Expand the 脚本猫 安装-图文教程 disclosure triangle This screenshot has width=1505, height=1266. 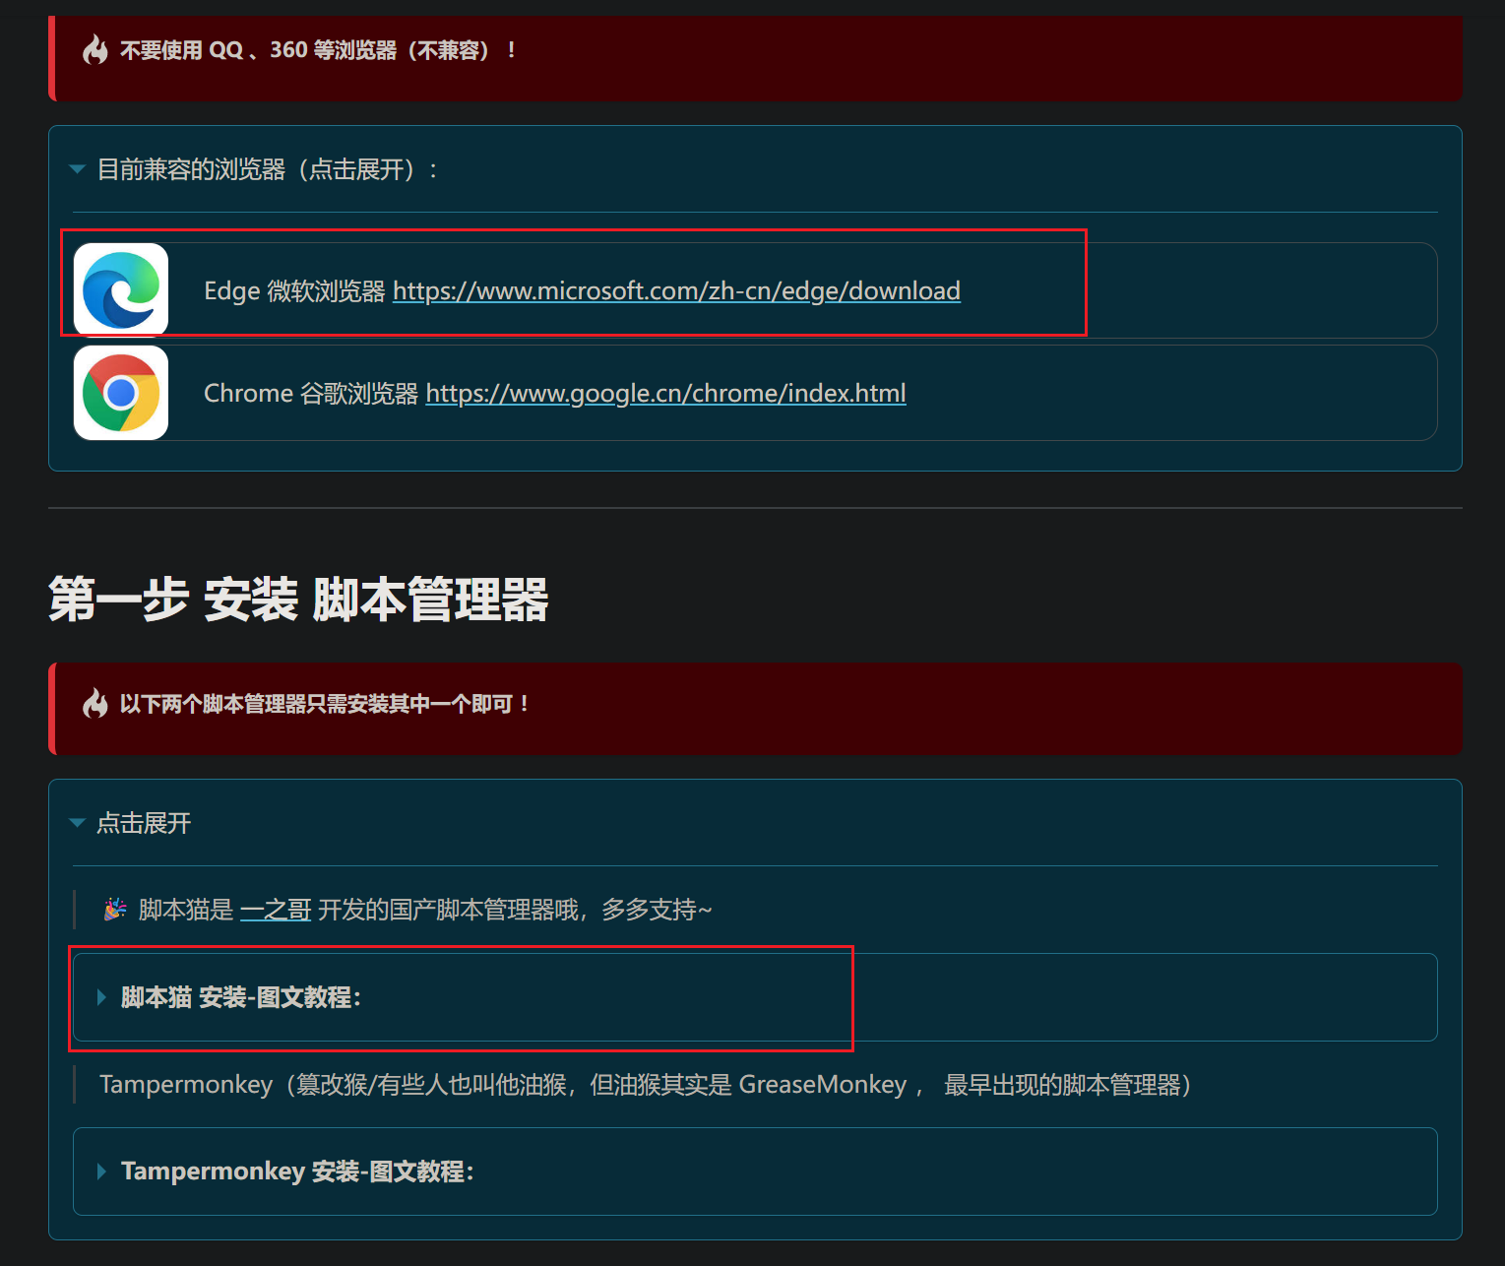(x=101, y=997)
